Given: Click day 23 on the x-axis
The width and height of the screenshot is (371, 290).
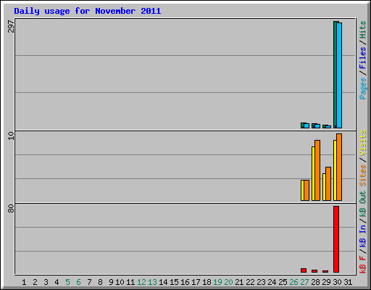Looking at the screenshot, I should tap(261, 282).
